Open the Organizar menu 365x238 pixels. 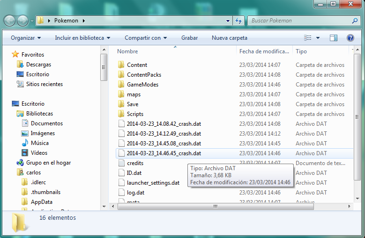[26, 38]
